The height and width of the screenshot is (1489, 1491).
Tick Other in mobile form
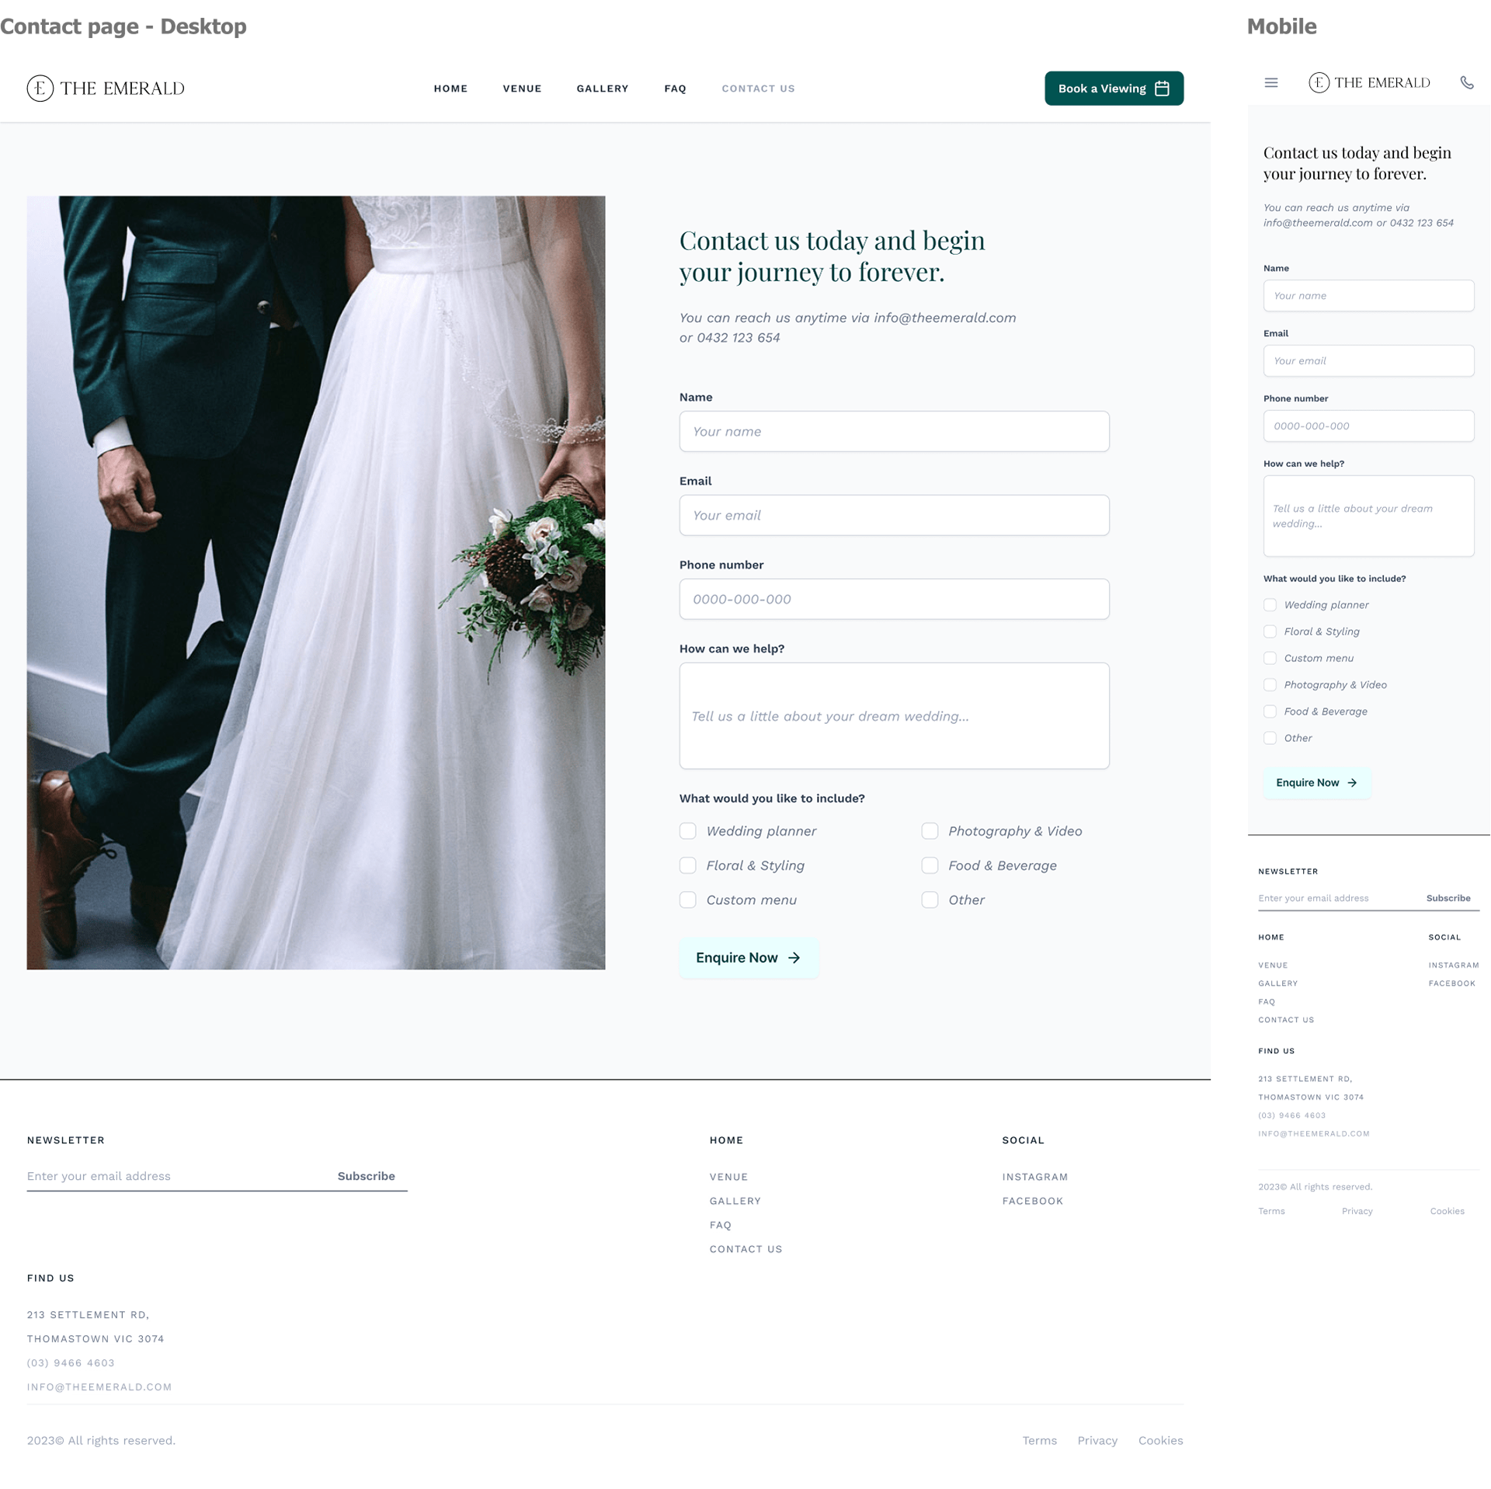(x=1270, y=738)
